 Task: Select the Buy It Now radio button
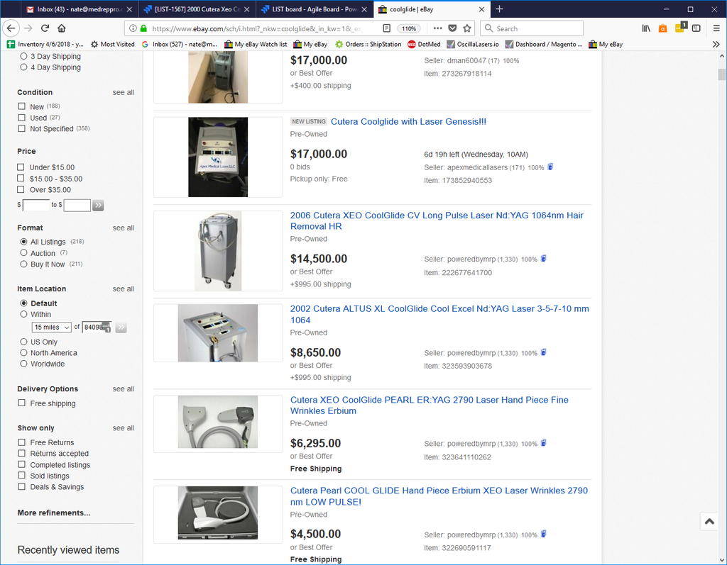click(23, 264)
